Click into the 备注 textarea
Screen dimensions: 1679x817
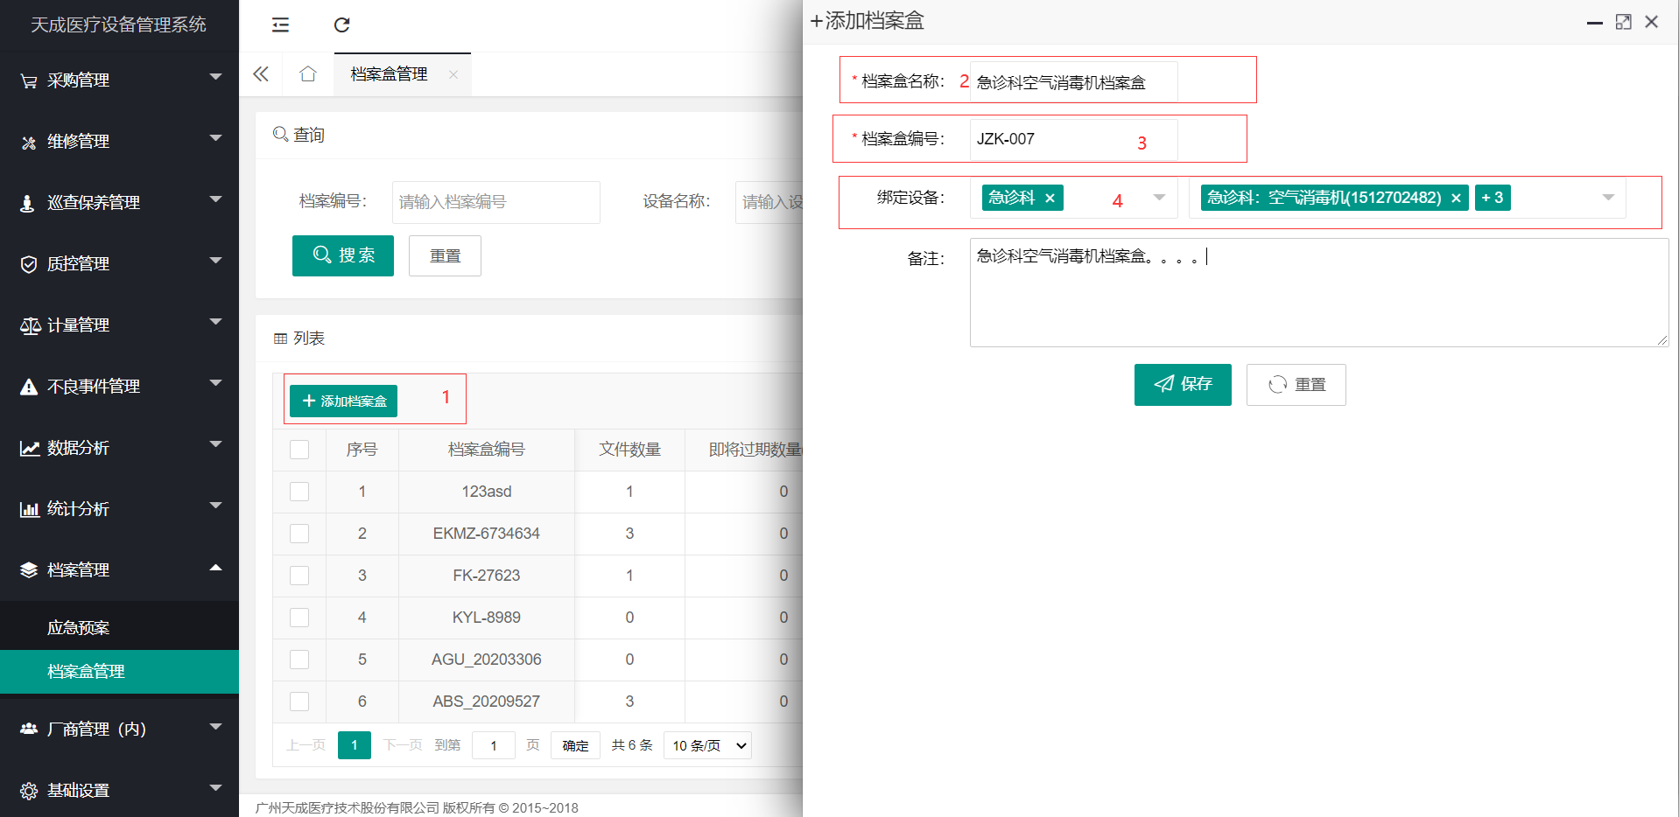tap(1319, 292)
